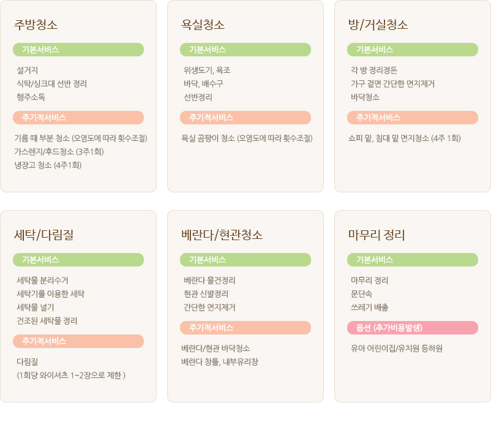Click the 쓰레기 배출 item
The width and height of the screenshot is (491, 427).
pyautogui.click(x=370, y=308)
